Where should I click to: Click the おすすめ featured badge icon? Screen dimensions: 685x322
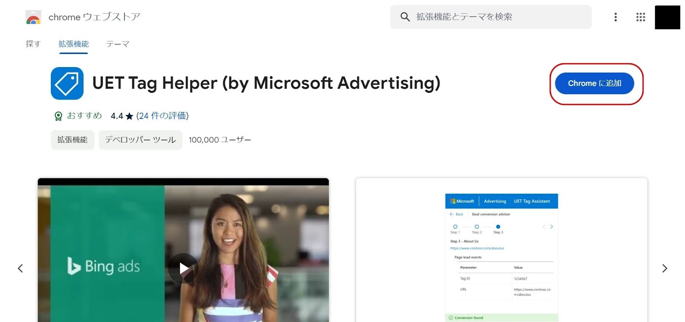[x=58, y=116]
